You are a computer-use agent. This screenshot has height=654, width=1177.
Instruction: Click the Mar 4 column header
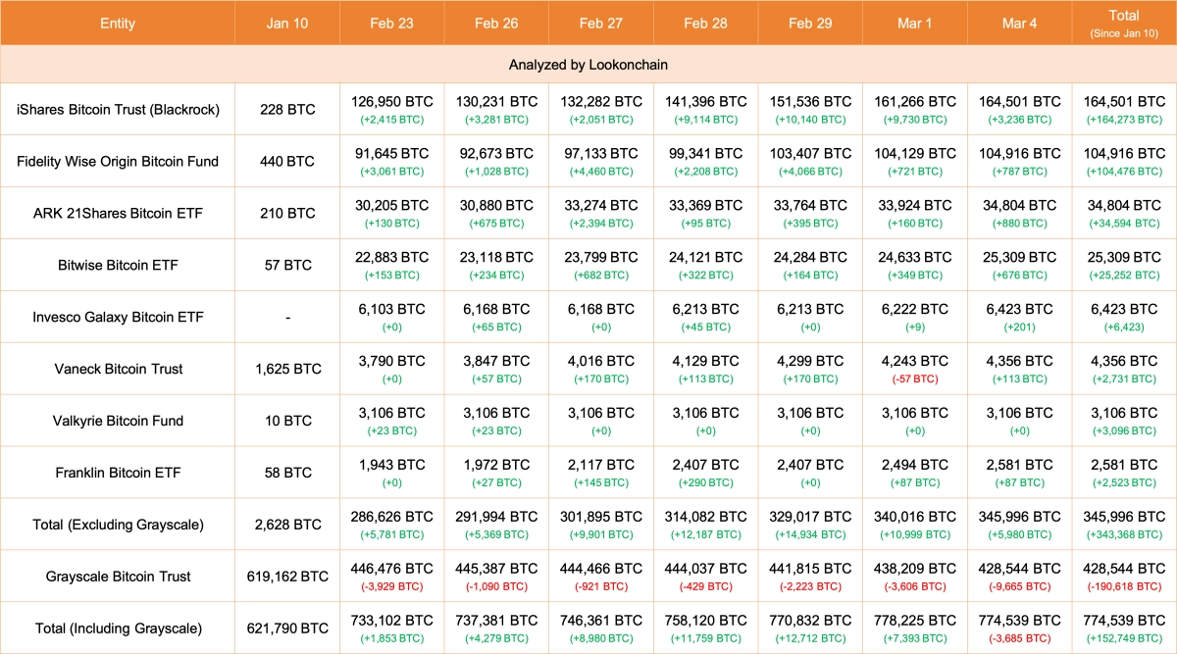[x=1020, y=23]
